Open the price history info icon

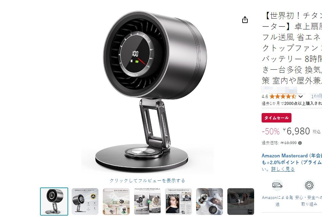coord(300,143)
